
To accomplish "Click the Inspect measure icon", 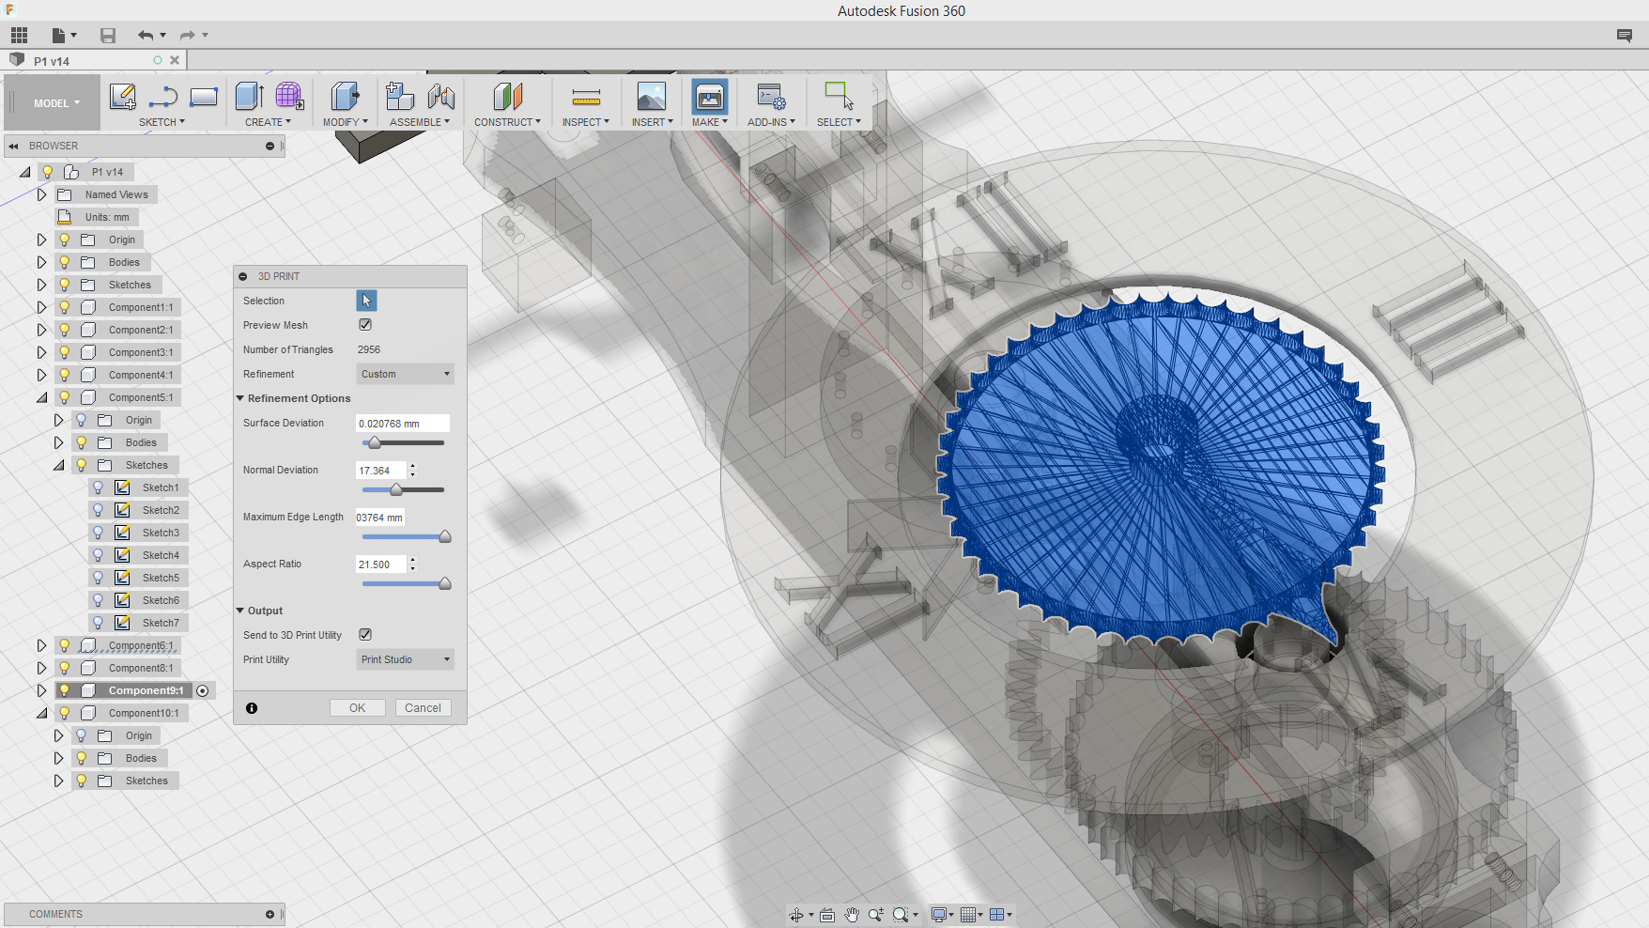I will (586, 97).
